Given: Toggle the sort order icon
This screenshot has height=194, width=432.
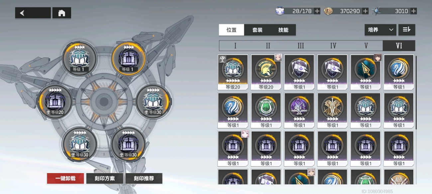Looking at the screenshot, I should click(x=407, y=30).
